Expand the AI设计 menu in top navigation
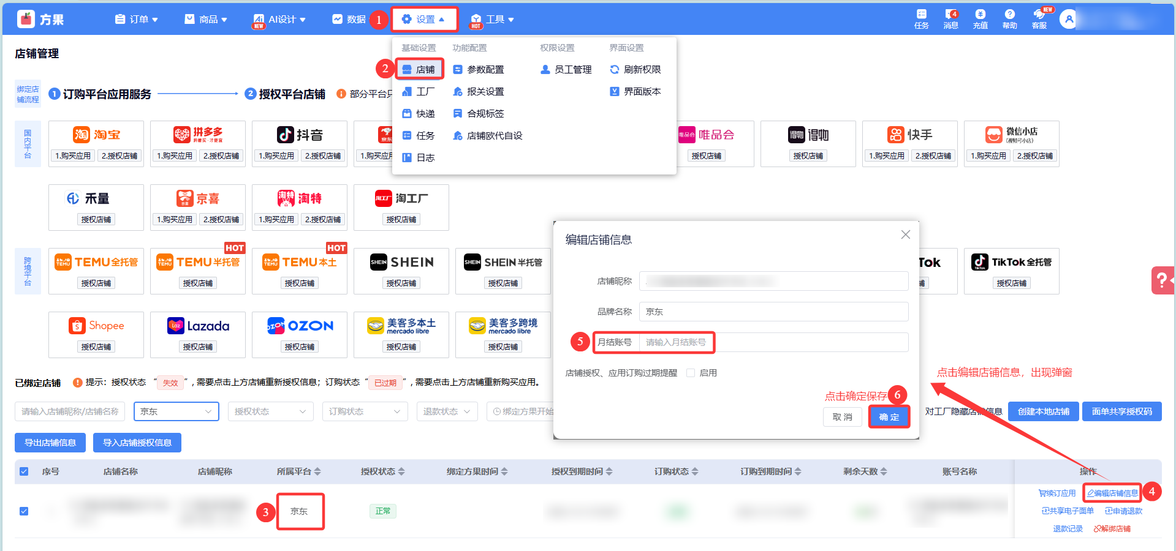This screenshot has height=551, width=1176. click(279, 20)
